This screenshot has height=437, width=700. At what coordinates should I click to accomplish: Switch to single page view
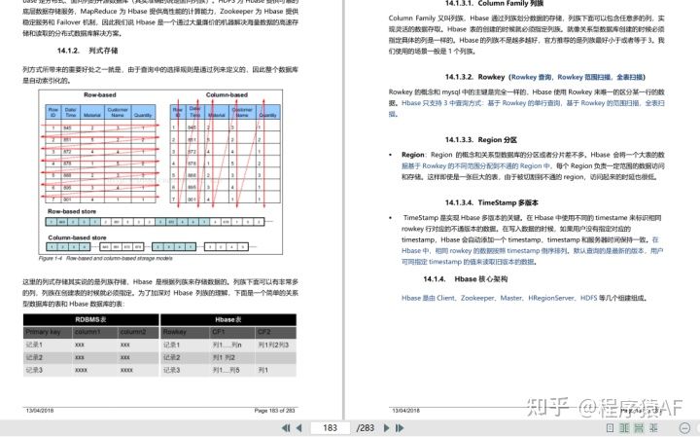(x=610, y=427)
